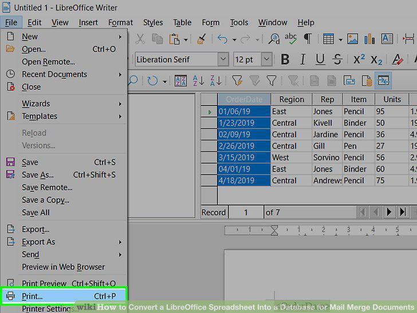417x313 pixels.
Task: Click the Print printer icon in File menu
Action: (x=10, y=296)
